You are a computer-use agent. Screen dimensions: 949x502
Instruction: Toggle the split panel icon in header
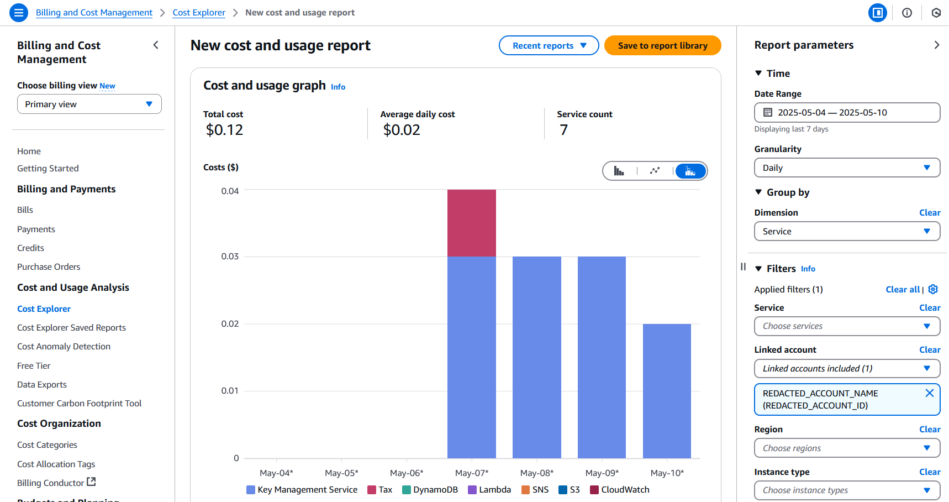pyautogui.click(x=877, y=13)
